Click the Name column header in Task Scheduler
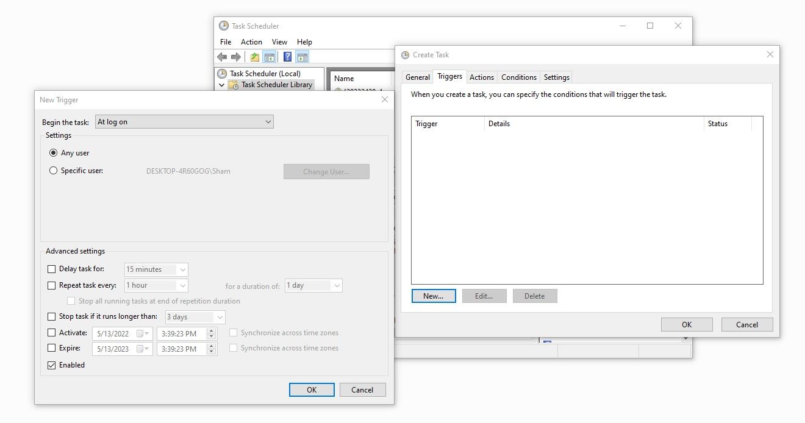 (x=361, y=78)
